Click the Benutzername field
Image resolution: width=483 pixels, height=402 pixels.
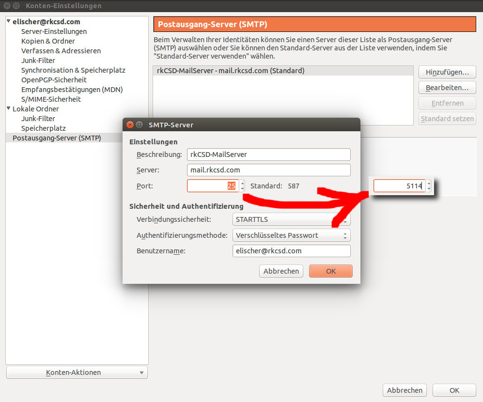click(292, 251)
